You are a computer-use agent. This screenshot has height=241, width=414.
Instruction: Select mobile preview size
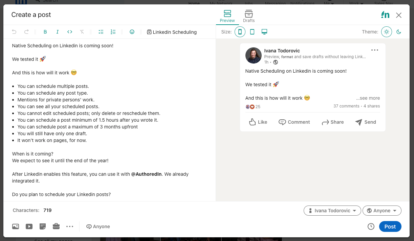[240, 31]
